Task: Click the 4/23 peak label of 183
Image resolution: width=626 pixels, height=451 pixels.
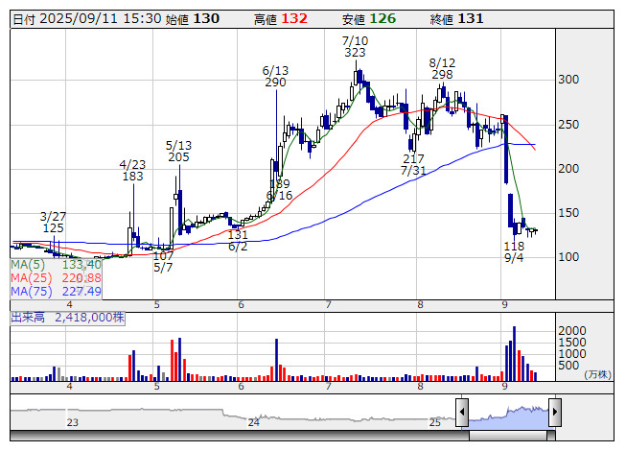Action: 132,170
